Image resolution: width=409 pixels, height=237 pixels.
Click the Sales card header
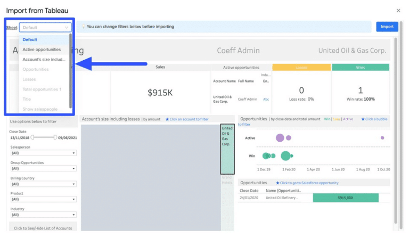160,67
